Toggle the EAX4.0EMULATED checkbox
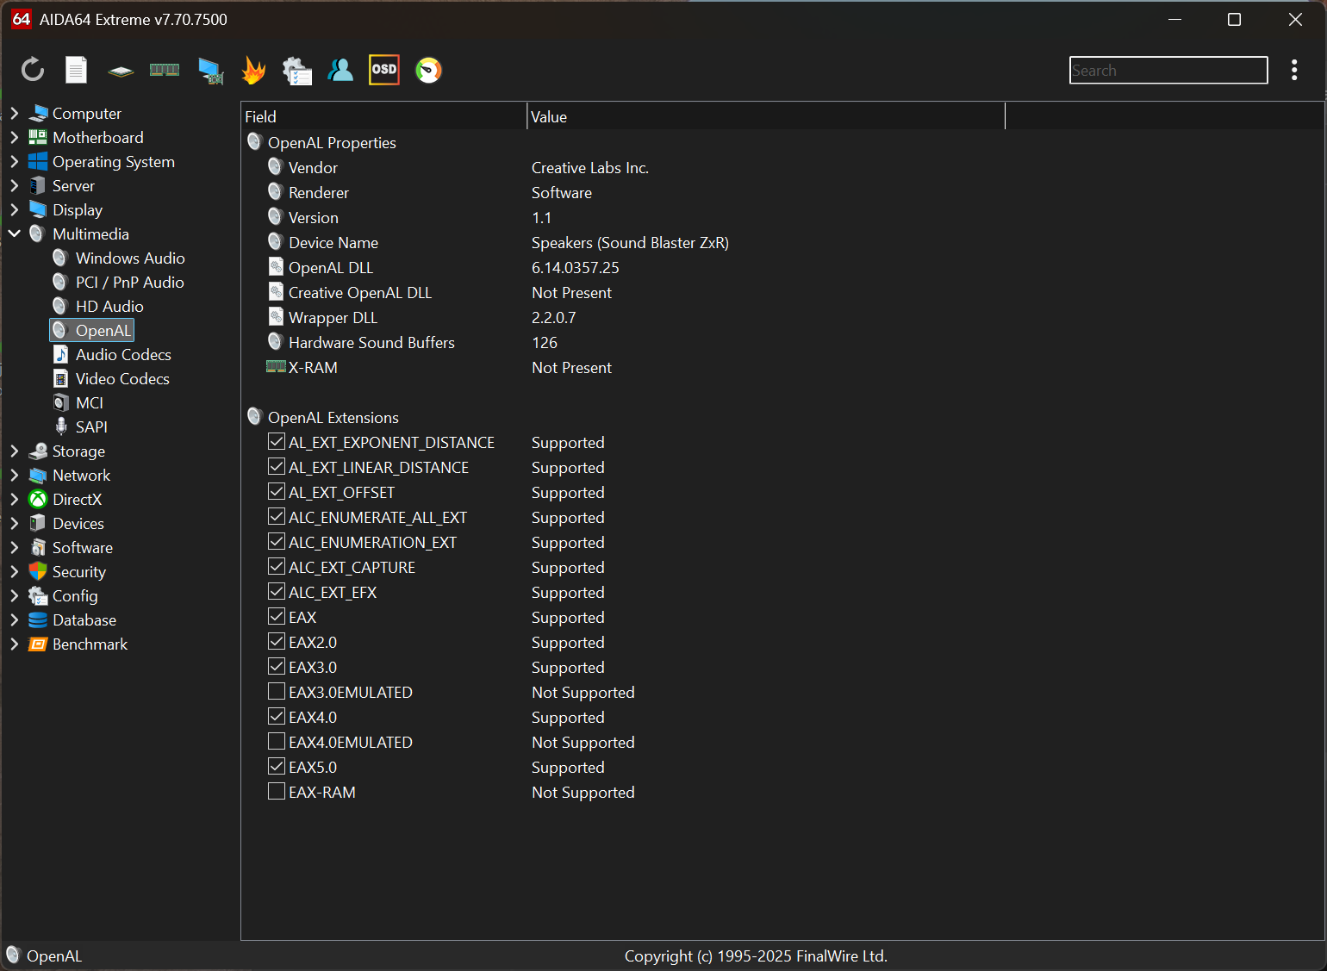This screenshot has height=971, width=1327. click(277, 742)
